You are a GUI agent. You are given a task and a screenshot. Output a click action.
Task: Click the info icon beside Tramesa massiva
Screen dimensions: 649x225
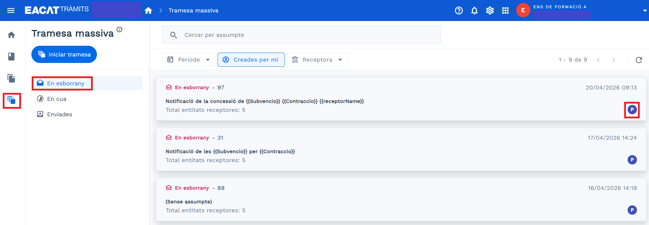(x=119, y=30)
